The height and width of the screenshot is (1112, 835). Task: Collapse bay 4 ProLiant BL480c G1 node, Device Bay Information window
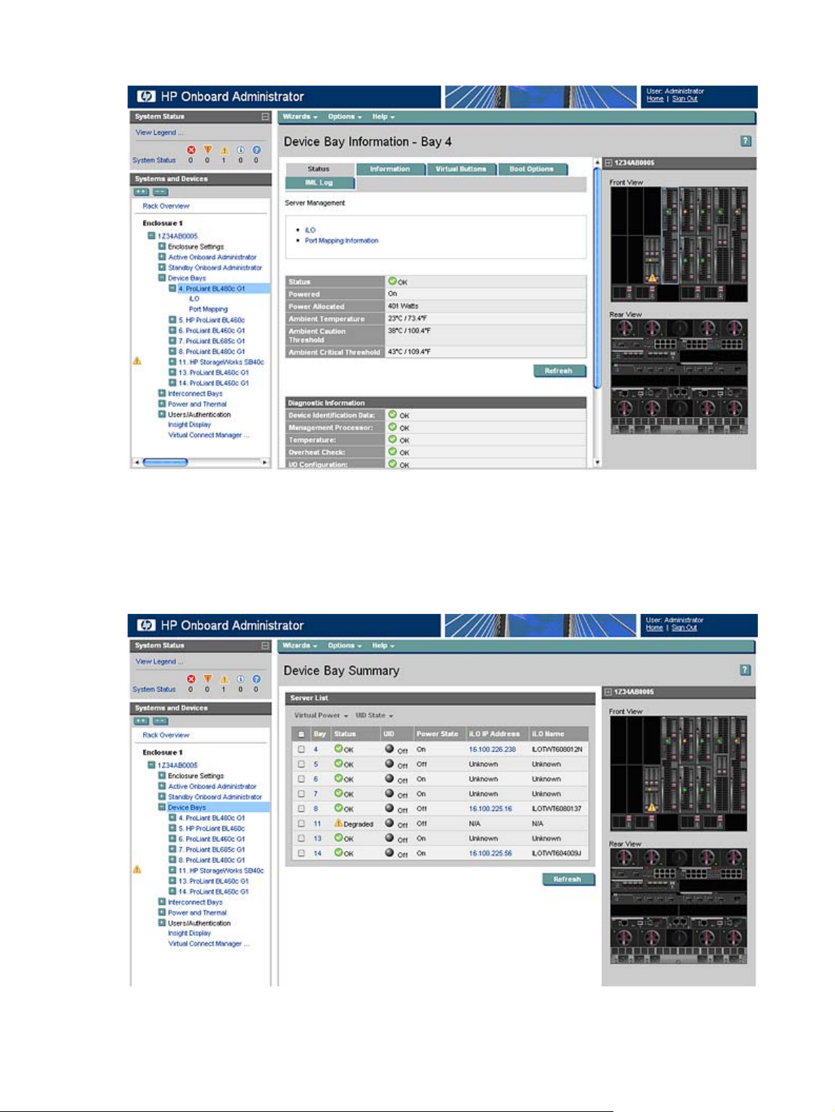click(x=172, y=288)
